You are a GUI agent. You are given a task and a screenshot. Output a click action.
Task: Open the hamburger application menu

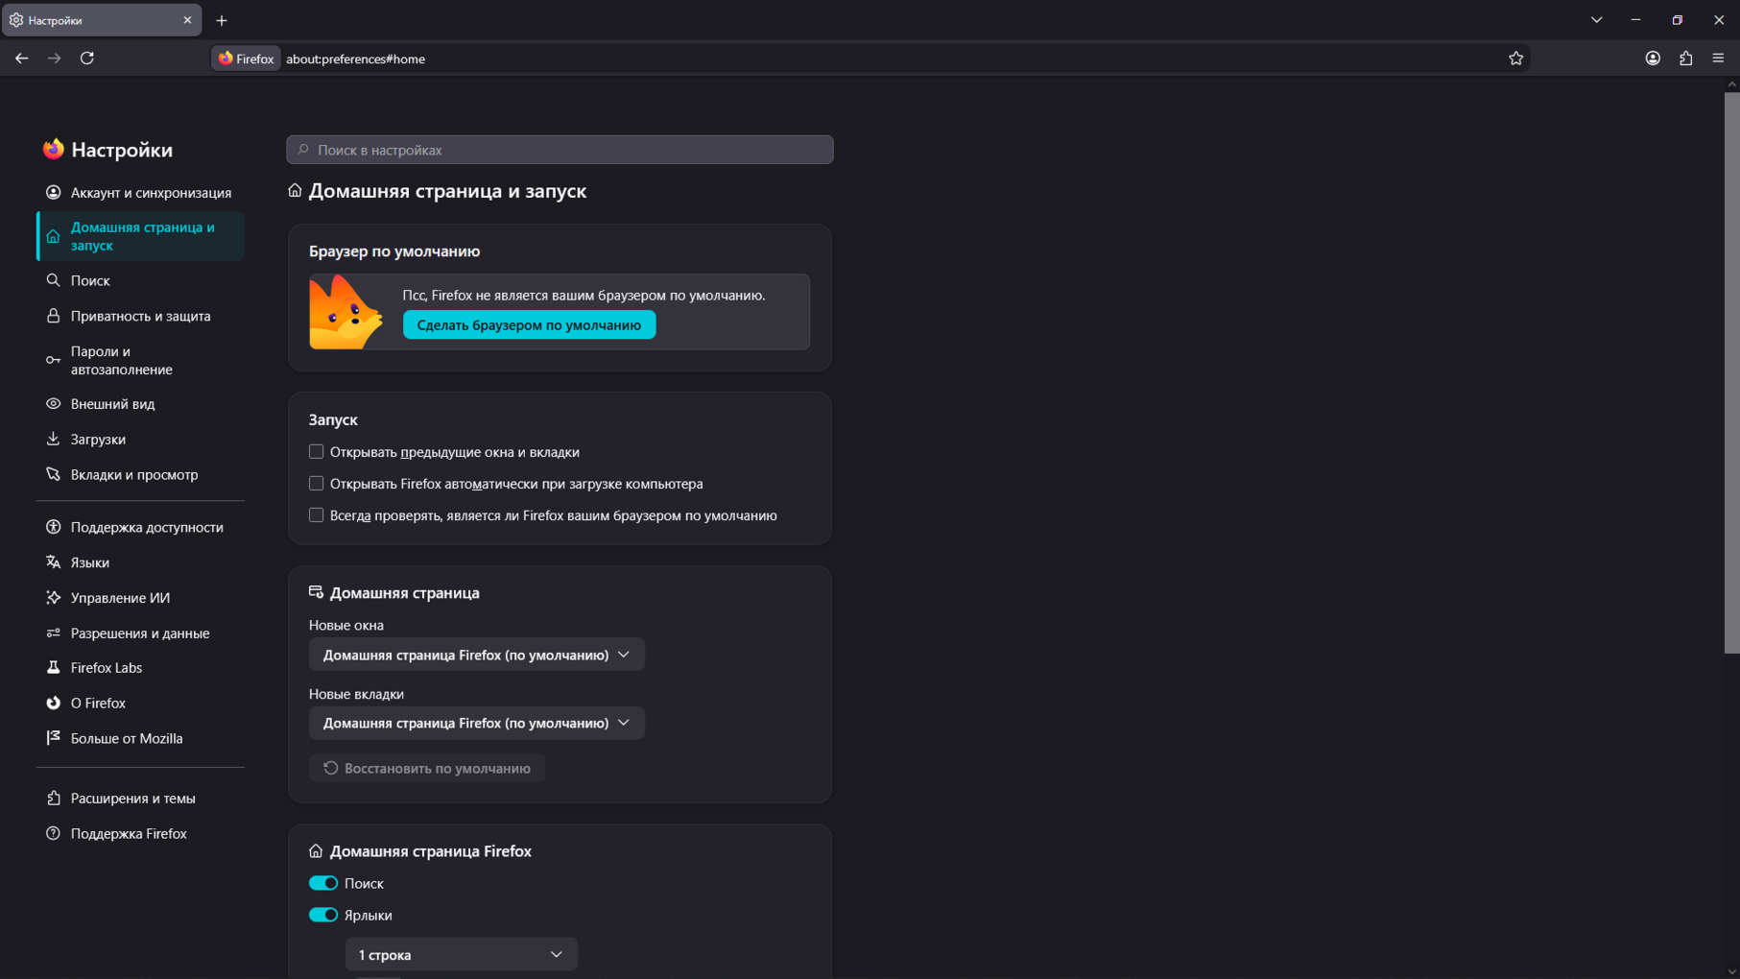click(1718, 59)
